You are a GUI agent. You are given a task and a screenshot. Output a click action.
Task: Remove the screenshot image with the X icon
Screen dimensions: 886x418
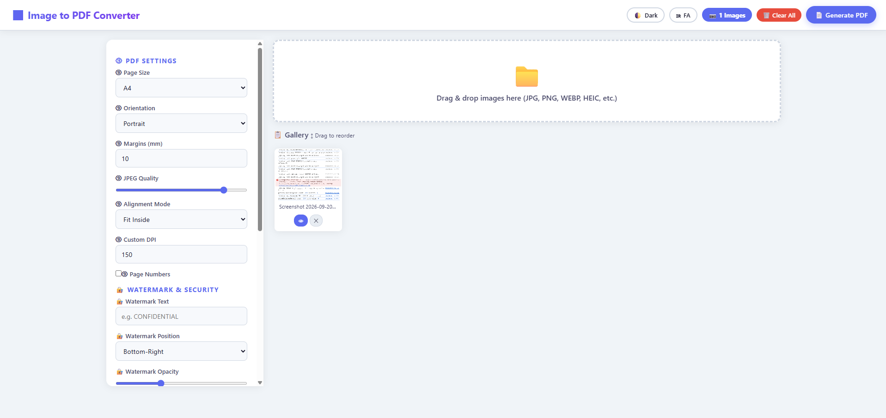pos(316,221)
